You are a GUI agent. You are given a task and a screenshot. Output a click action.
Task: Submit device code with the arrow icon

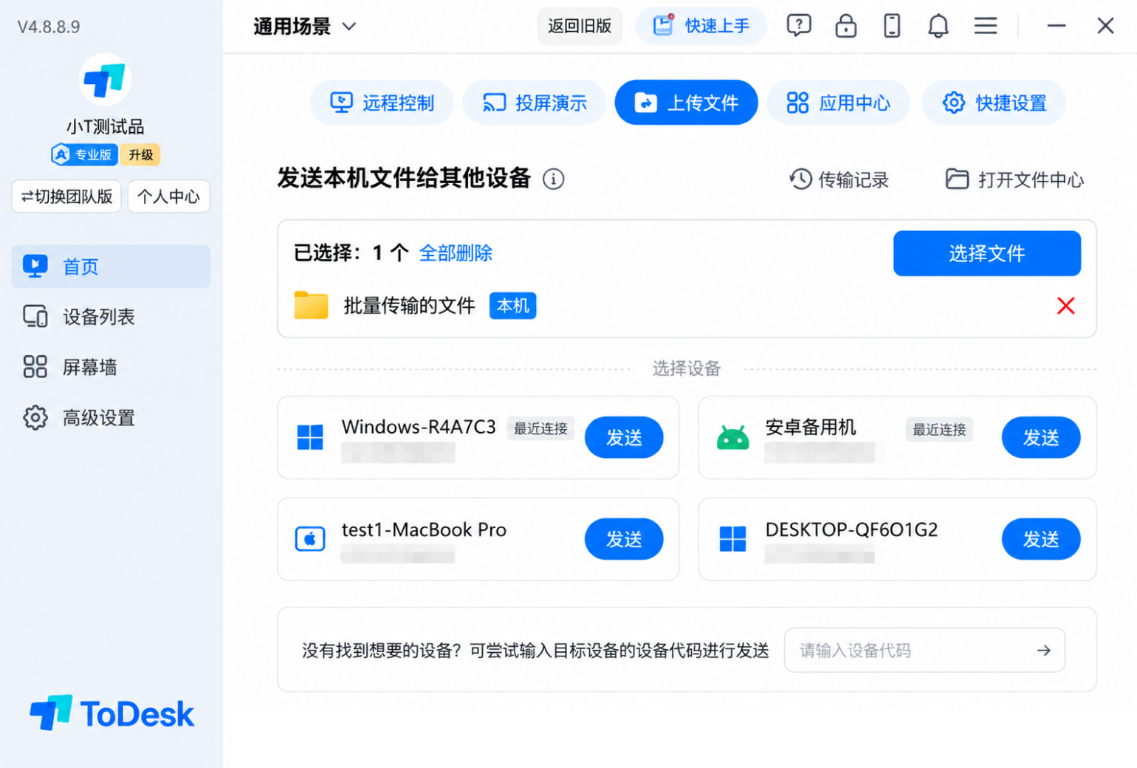tap(1043, 651)
